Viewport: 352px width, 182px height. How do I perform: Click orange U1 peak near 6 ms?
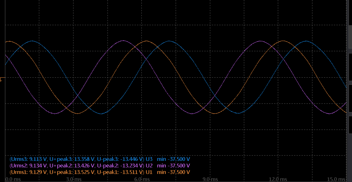146,41
